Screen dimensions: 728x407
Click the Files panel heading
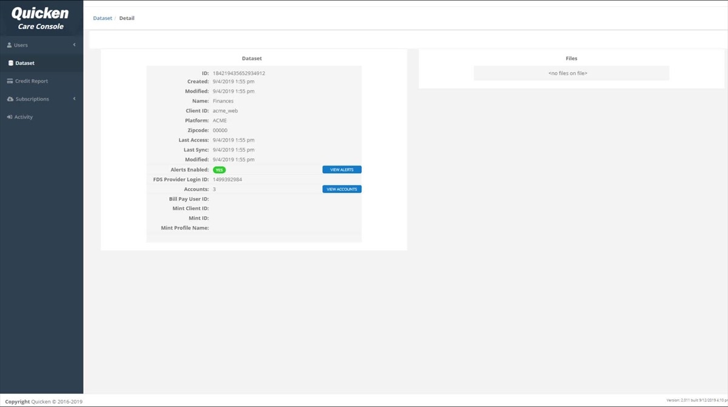(x=571, y=59)
